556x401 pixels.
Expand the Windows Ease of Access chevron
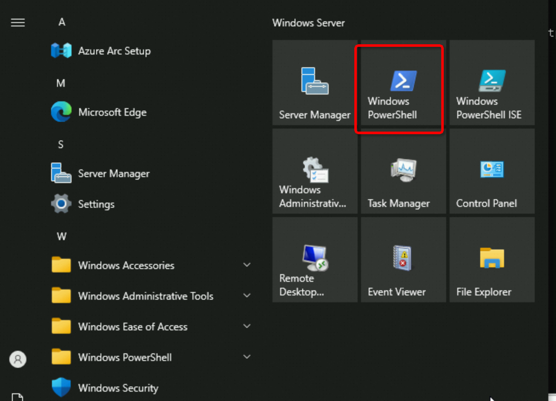click(247, 327)
